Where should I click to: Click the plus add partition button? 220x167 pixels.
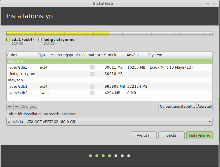10,107
